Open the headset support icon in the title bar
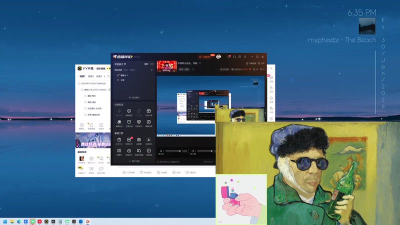This screenshot has width=400, height=225. [x=234, y=56]
